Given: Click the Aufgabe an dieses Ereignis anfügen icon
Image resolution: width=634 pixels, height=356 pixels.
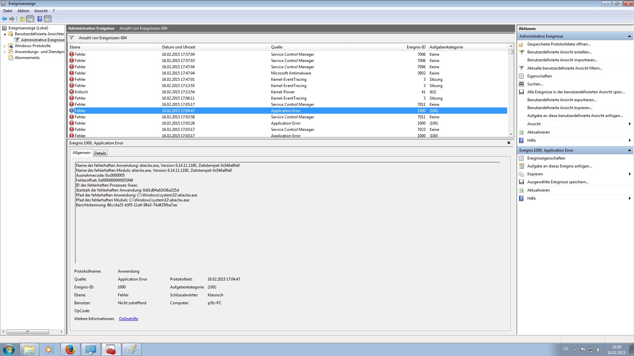Looking at the screenshot, I should 521,166.
